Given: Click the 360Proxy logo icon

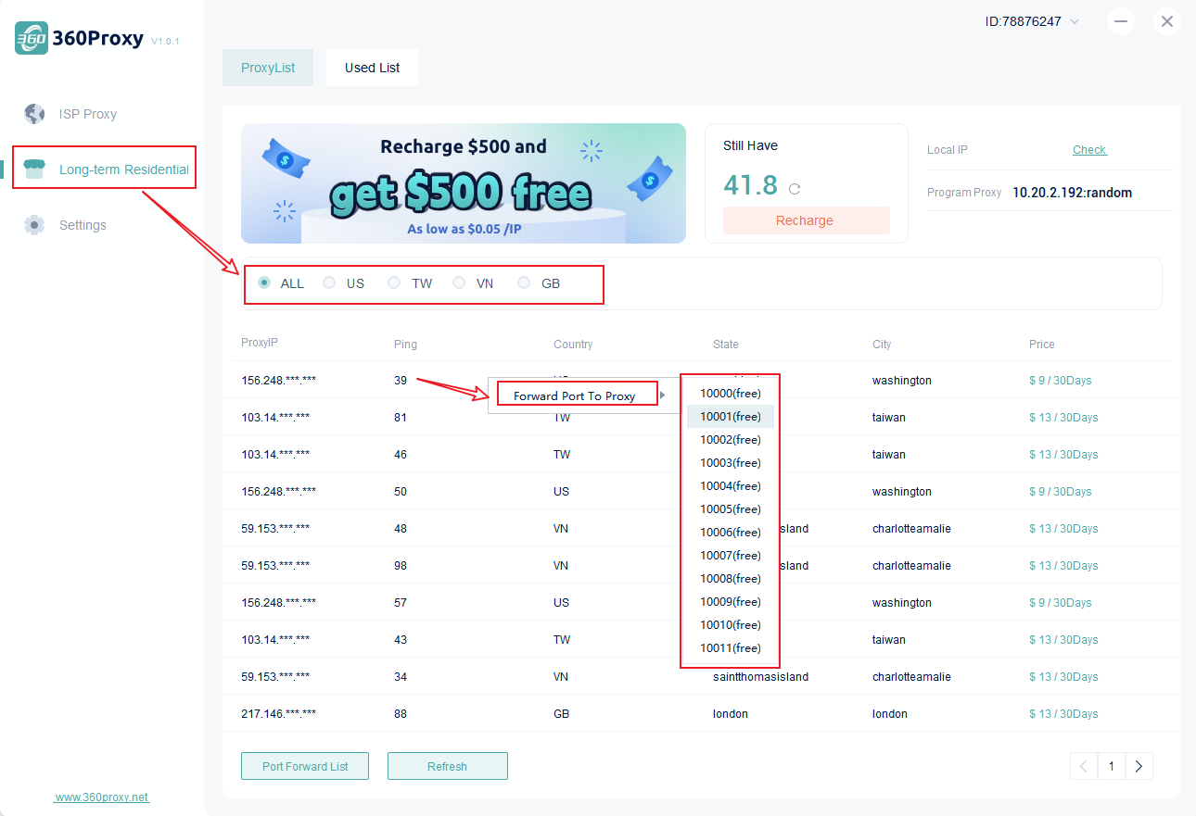Looking at the screenshot, I should (32, 38).
